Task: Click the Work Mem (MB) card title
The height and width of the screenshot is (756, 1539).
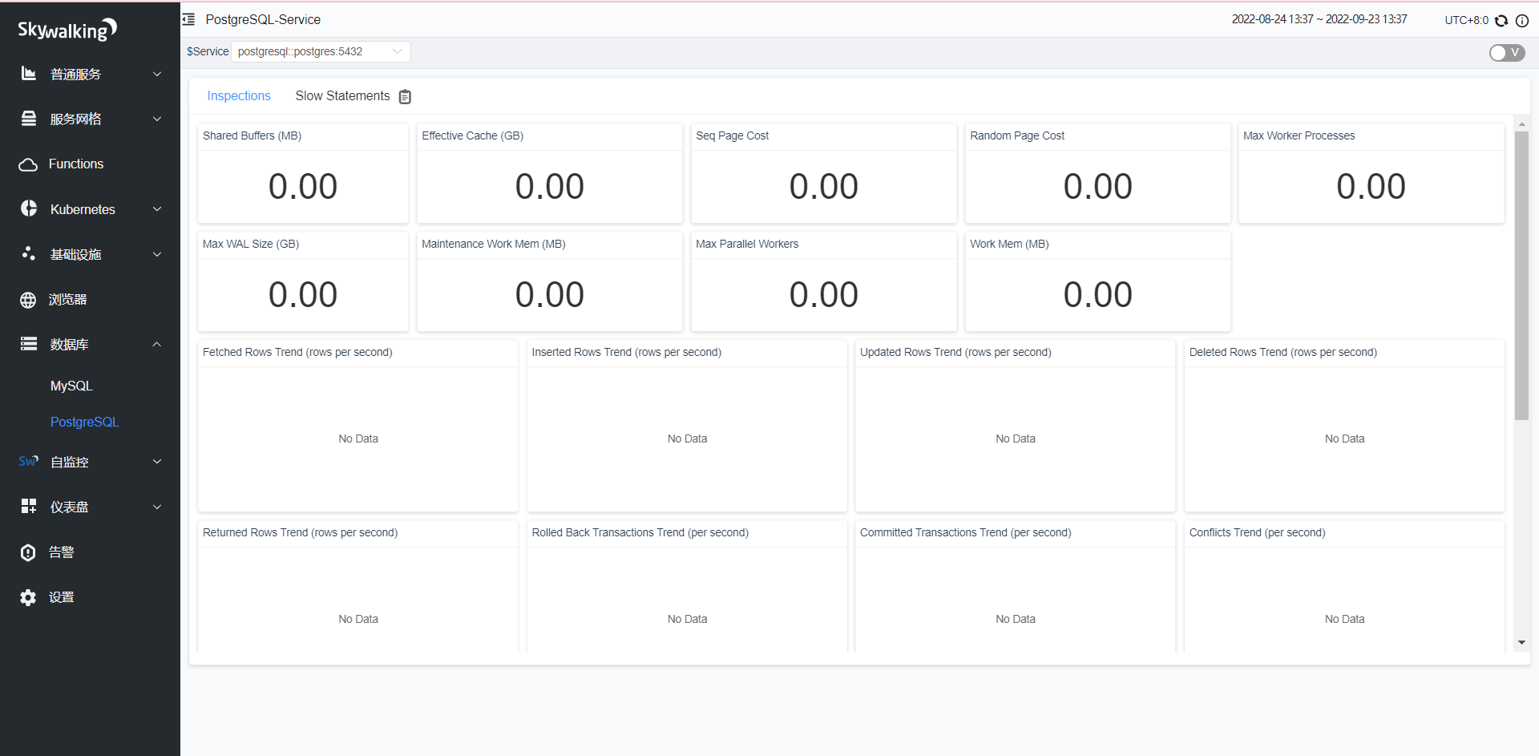Action: tap(1009, 244)
